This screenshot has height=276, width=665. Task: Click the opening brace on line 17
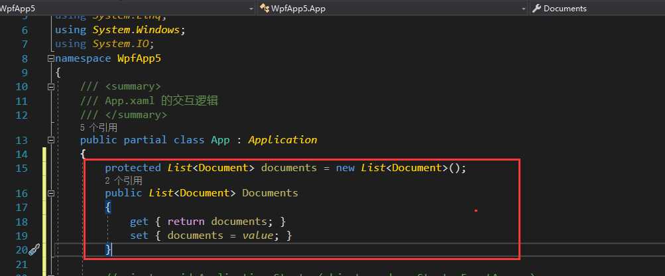108,207
